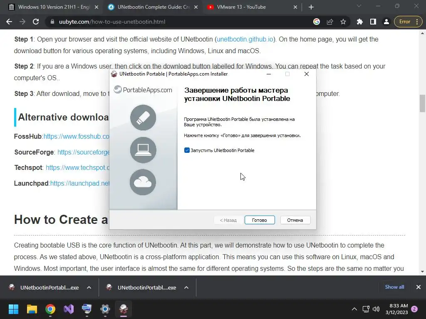View site information lock icon
The width and height of the screenshot is (426, 319).
(52, 22)
